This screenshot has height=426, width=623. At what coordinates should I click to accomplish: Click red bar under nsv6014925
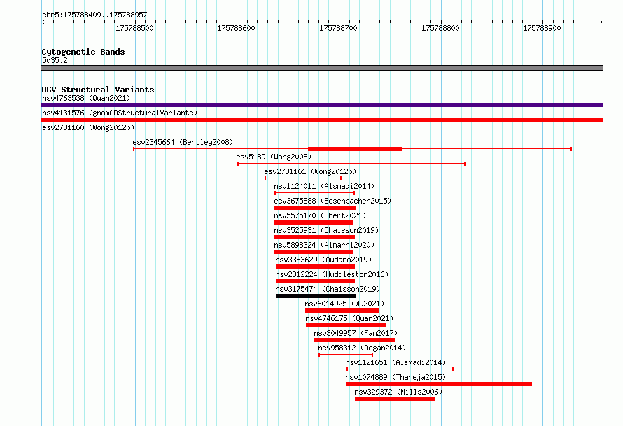tap(342, 311)
